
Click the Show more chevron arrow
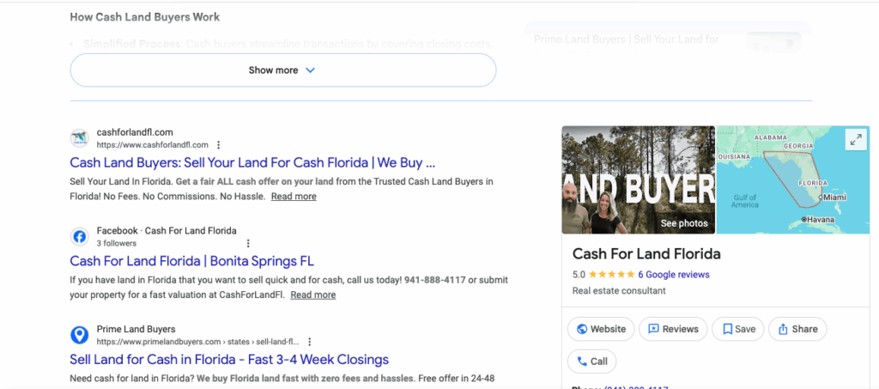tap(310, 70)
